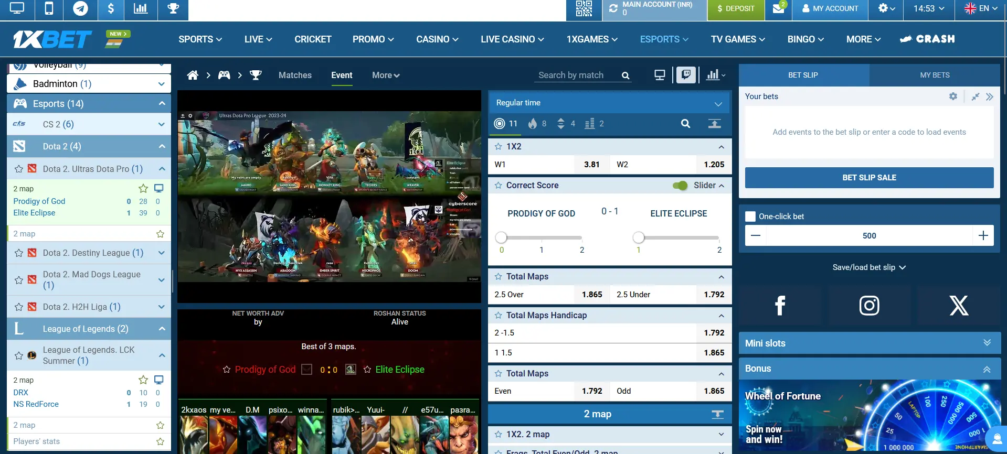Screen dimensions: 1007x454
Task: Toggle the Correct Score Slider switch
Action: click(680, 186)
